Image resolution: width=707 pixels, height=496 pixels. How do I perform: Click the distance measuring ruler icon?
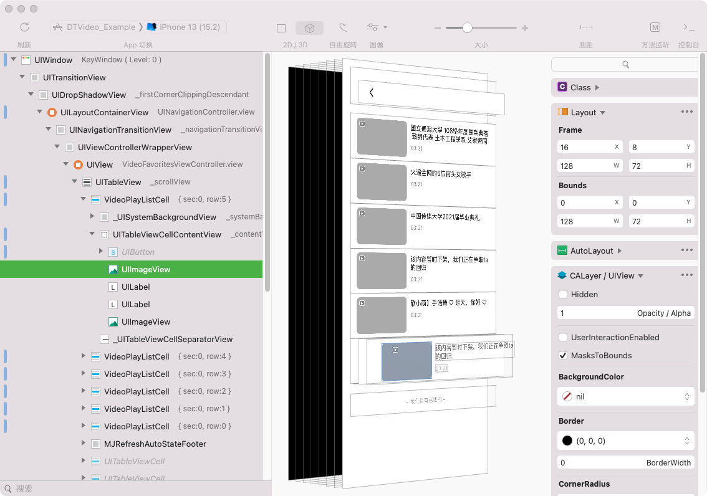coord(586,27)
